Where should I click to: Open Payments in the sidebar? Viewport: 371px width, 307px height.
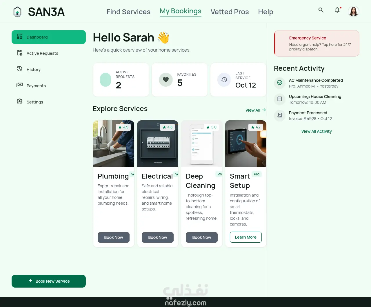tap(49, 86)
